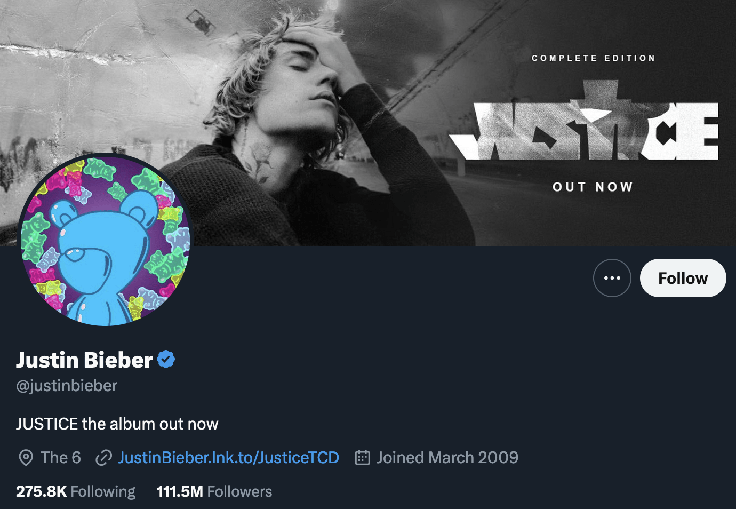The width and height of the screenshot is (736, 509).
Task: Click the JUSTICE album banner image
Action: point(368,123)
